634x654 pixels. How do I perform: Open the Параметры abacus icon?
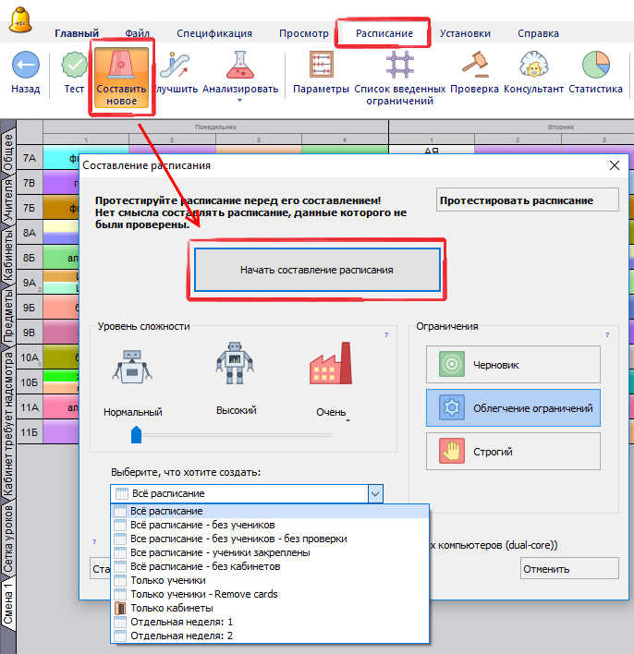[321, 67]
